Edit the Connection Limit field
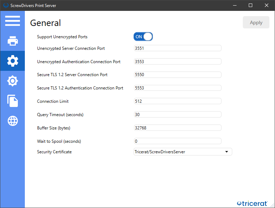This screenshot has height=208, width=275. point(177,101)
